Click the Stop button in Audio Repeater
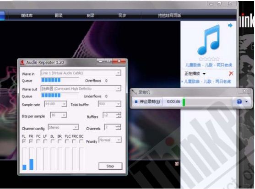 click(110, 166)
